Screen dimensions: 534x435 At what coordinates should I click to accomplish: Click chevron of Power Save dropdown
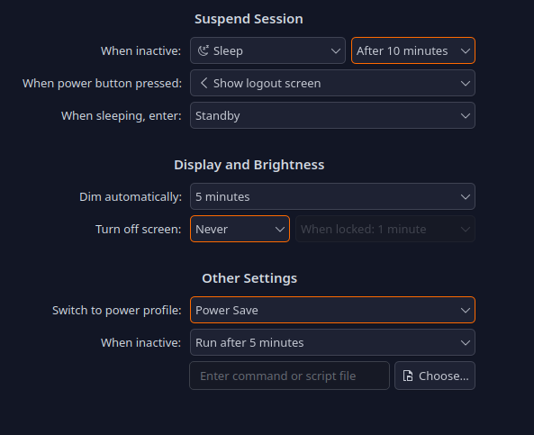click(466, 311)
